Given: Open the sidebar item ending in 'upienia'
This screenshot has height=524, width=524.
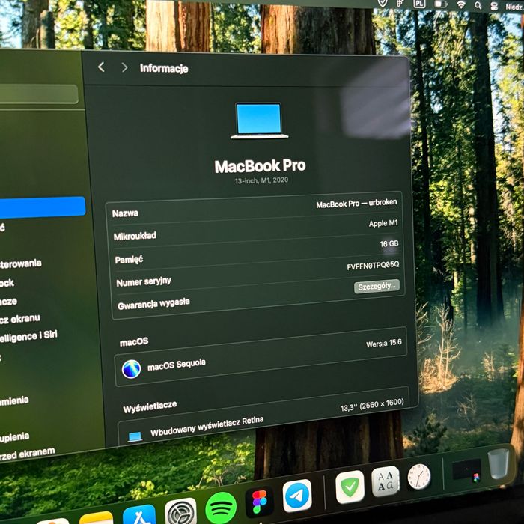Looking at the screenshot, I should [15, 437].
